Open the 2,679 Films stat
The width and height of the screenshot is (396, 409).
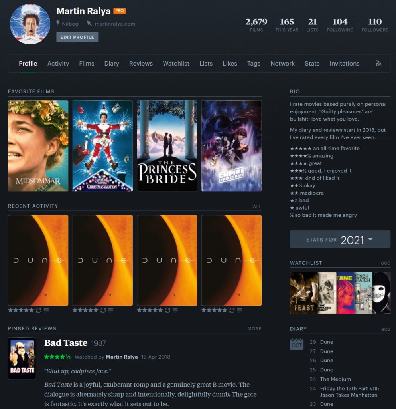pyautogui.click(x=256, y=24)
